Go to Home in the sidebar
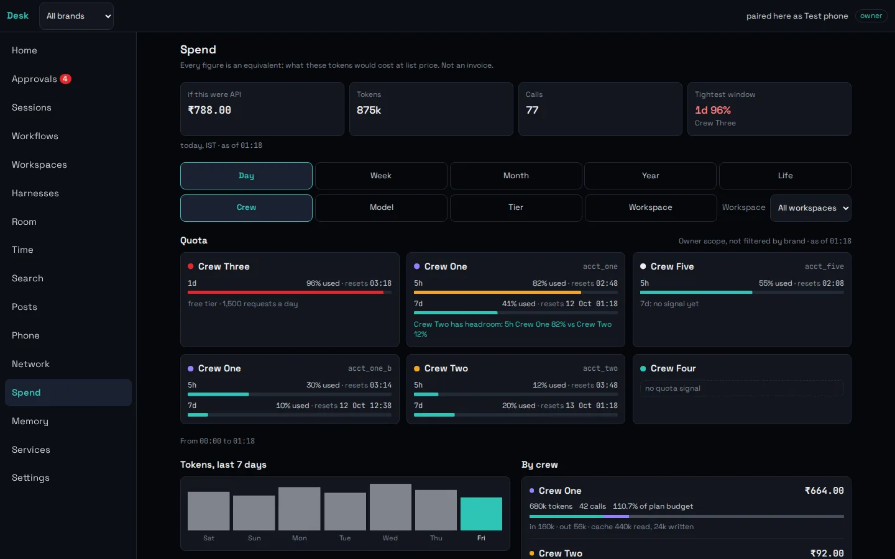Image resolution: width=895 pixels, height=559 pixels. pos(68,50)
